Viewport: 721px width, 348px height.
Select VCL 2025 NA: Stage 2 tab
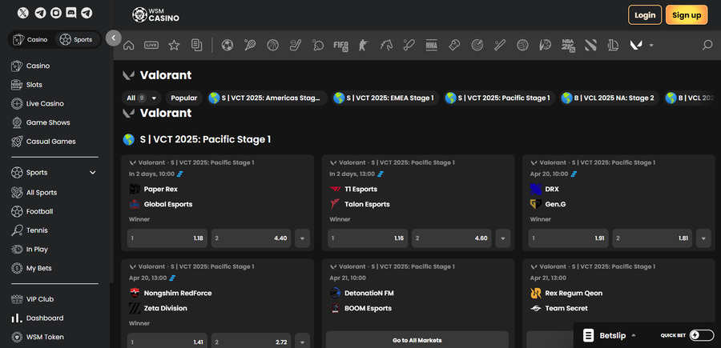(610, 98)
